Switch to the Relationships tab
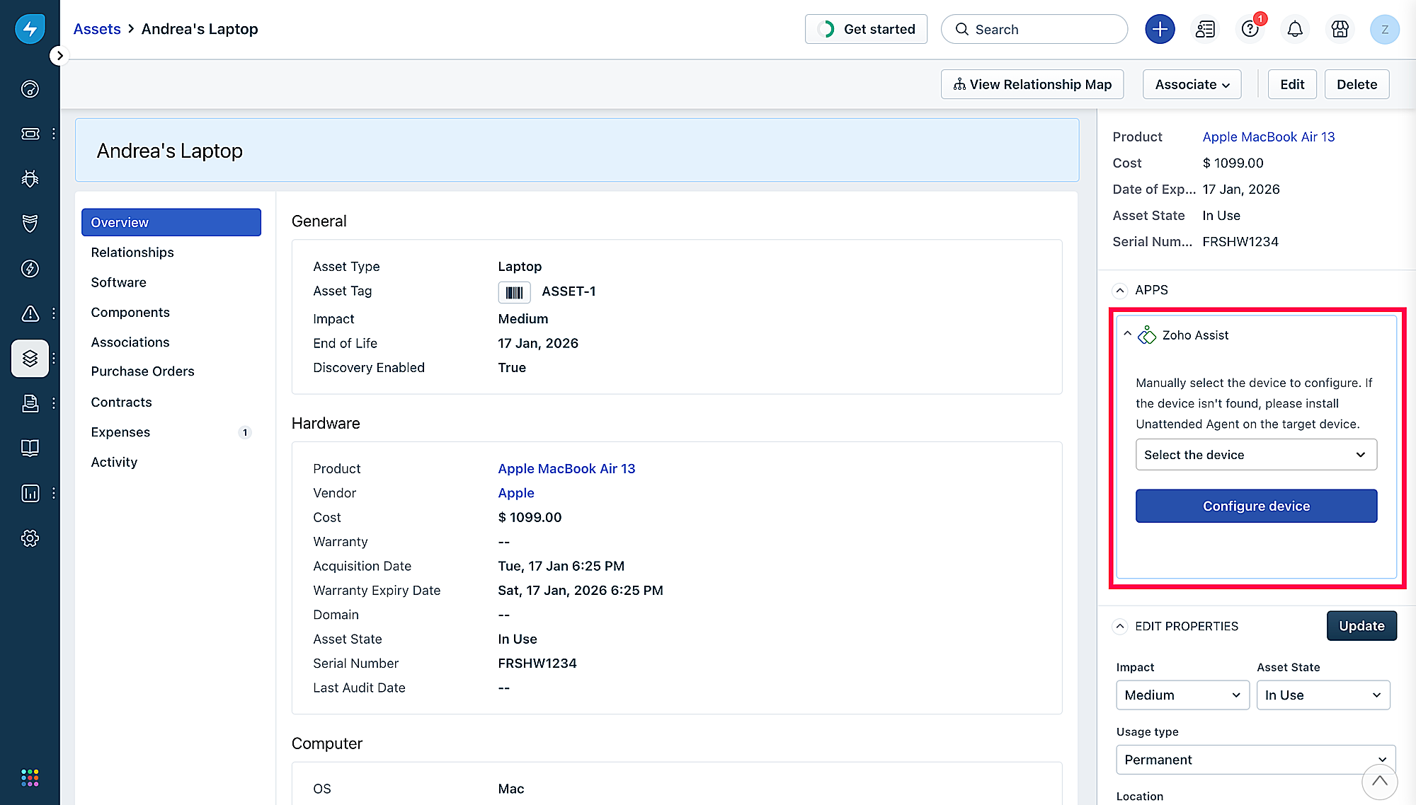 [132, 253]
